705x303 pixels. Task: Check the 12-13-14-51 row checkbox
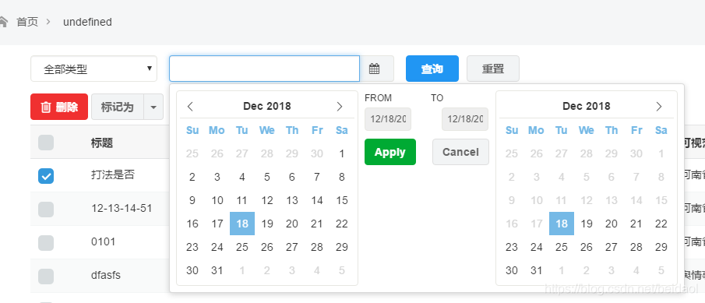click(46, 209)
